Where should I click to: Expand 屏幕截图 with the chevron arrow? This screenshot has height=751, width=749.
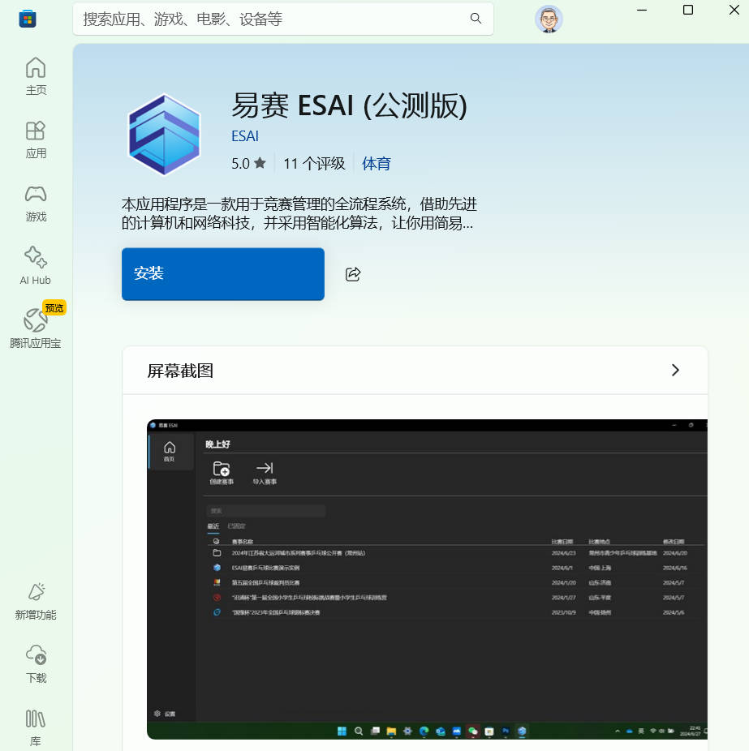click(675, 371)
